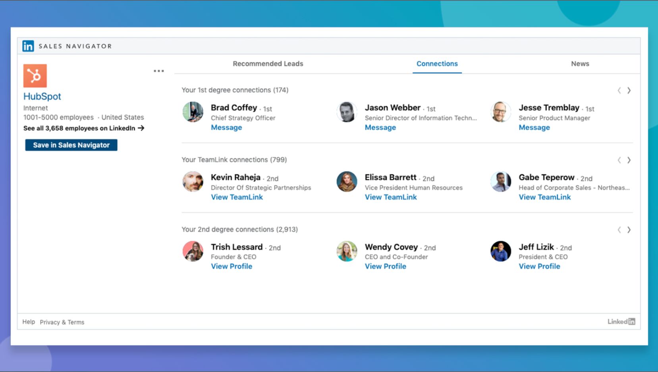Screen dimensions: 658x372
Task: Open Trish Lessard's profile photo
Action: point(193,251)
